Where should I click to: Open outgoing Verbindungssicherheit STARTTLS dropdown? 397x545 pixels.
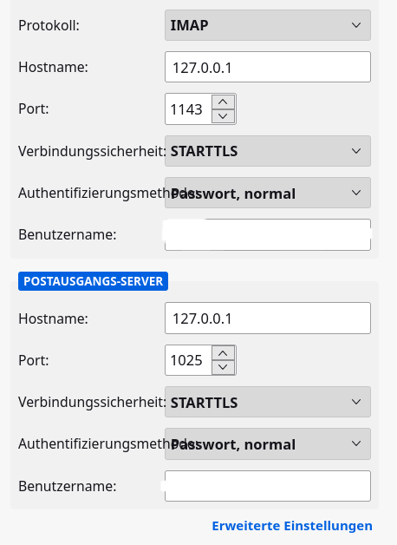[x=268, y=402]
